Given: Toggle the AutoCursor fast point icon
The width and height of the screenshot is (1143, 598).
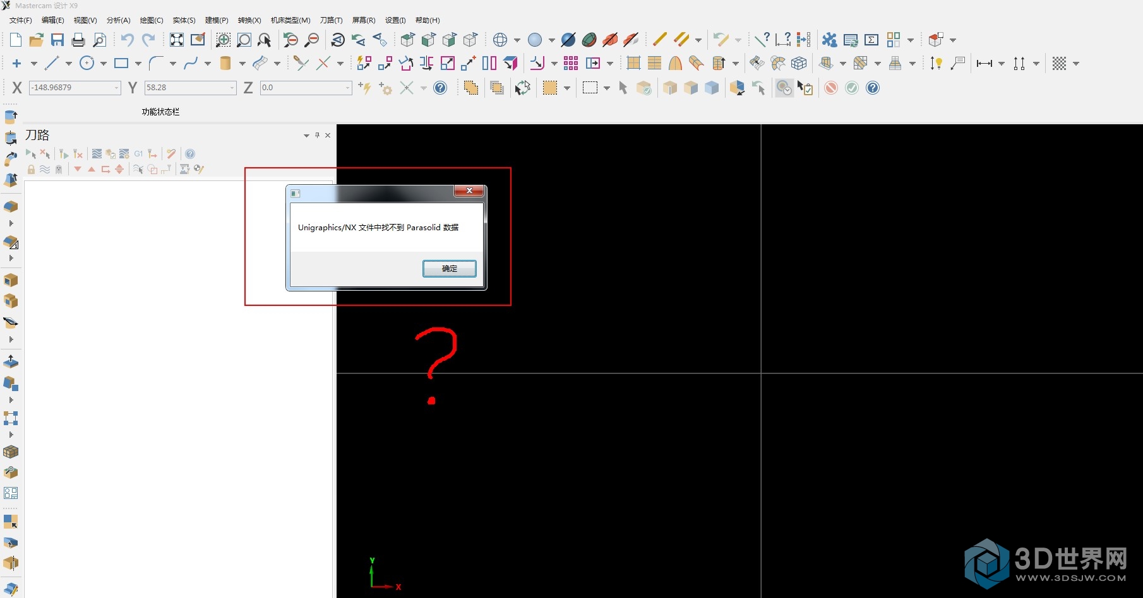Looking at the screenshot, I should point(364,88).
